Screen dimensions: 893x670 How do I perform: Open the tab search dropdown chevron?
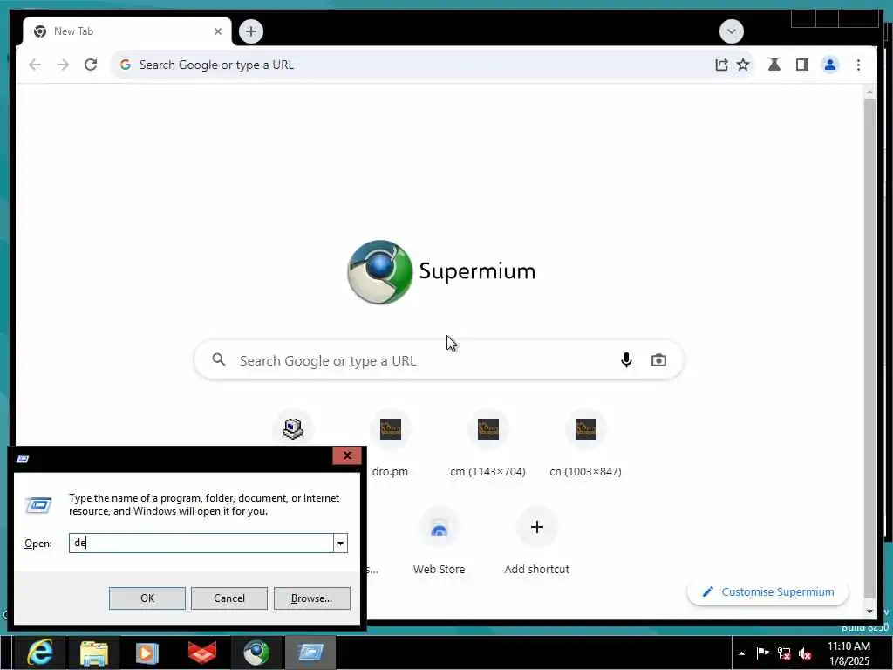732,31
